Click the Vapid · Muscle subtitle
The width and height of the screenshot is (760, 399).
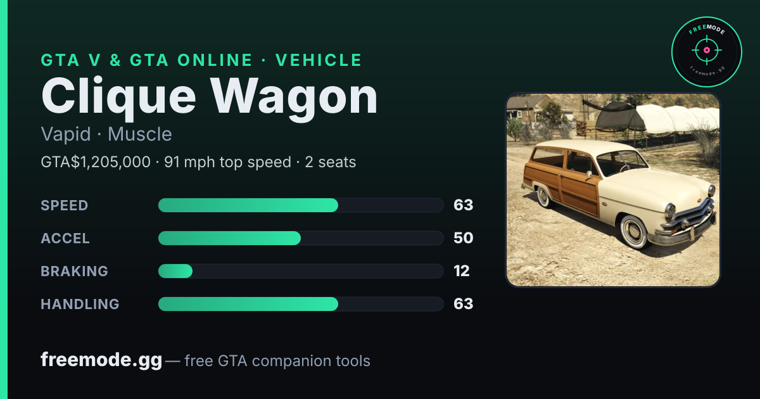point(106,134)
